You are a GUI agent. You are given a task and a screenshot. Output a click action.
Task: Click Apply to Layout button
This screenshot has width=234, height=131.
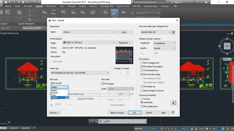117,113
